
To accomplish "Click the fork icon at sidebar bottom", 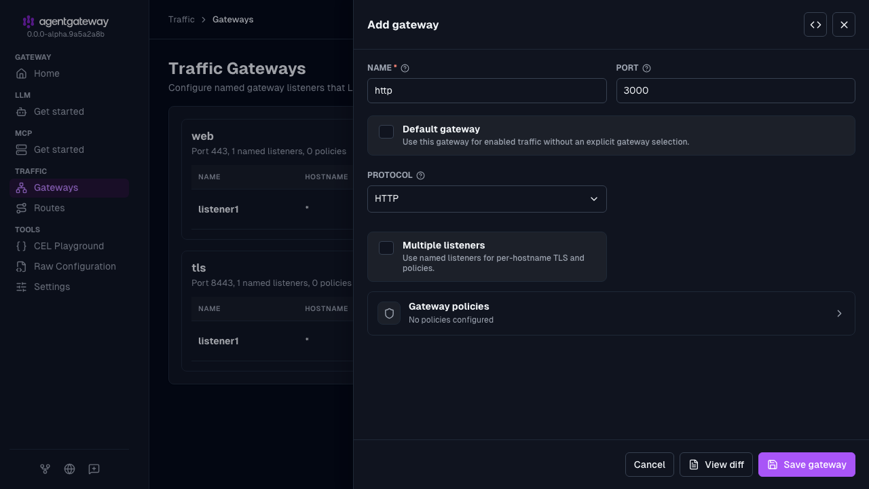I will coord(45,469).
